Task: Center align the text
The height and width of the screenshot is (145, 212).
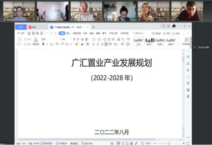Action: (x=98, y=44)
